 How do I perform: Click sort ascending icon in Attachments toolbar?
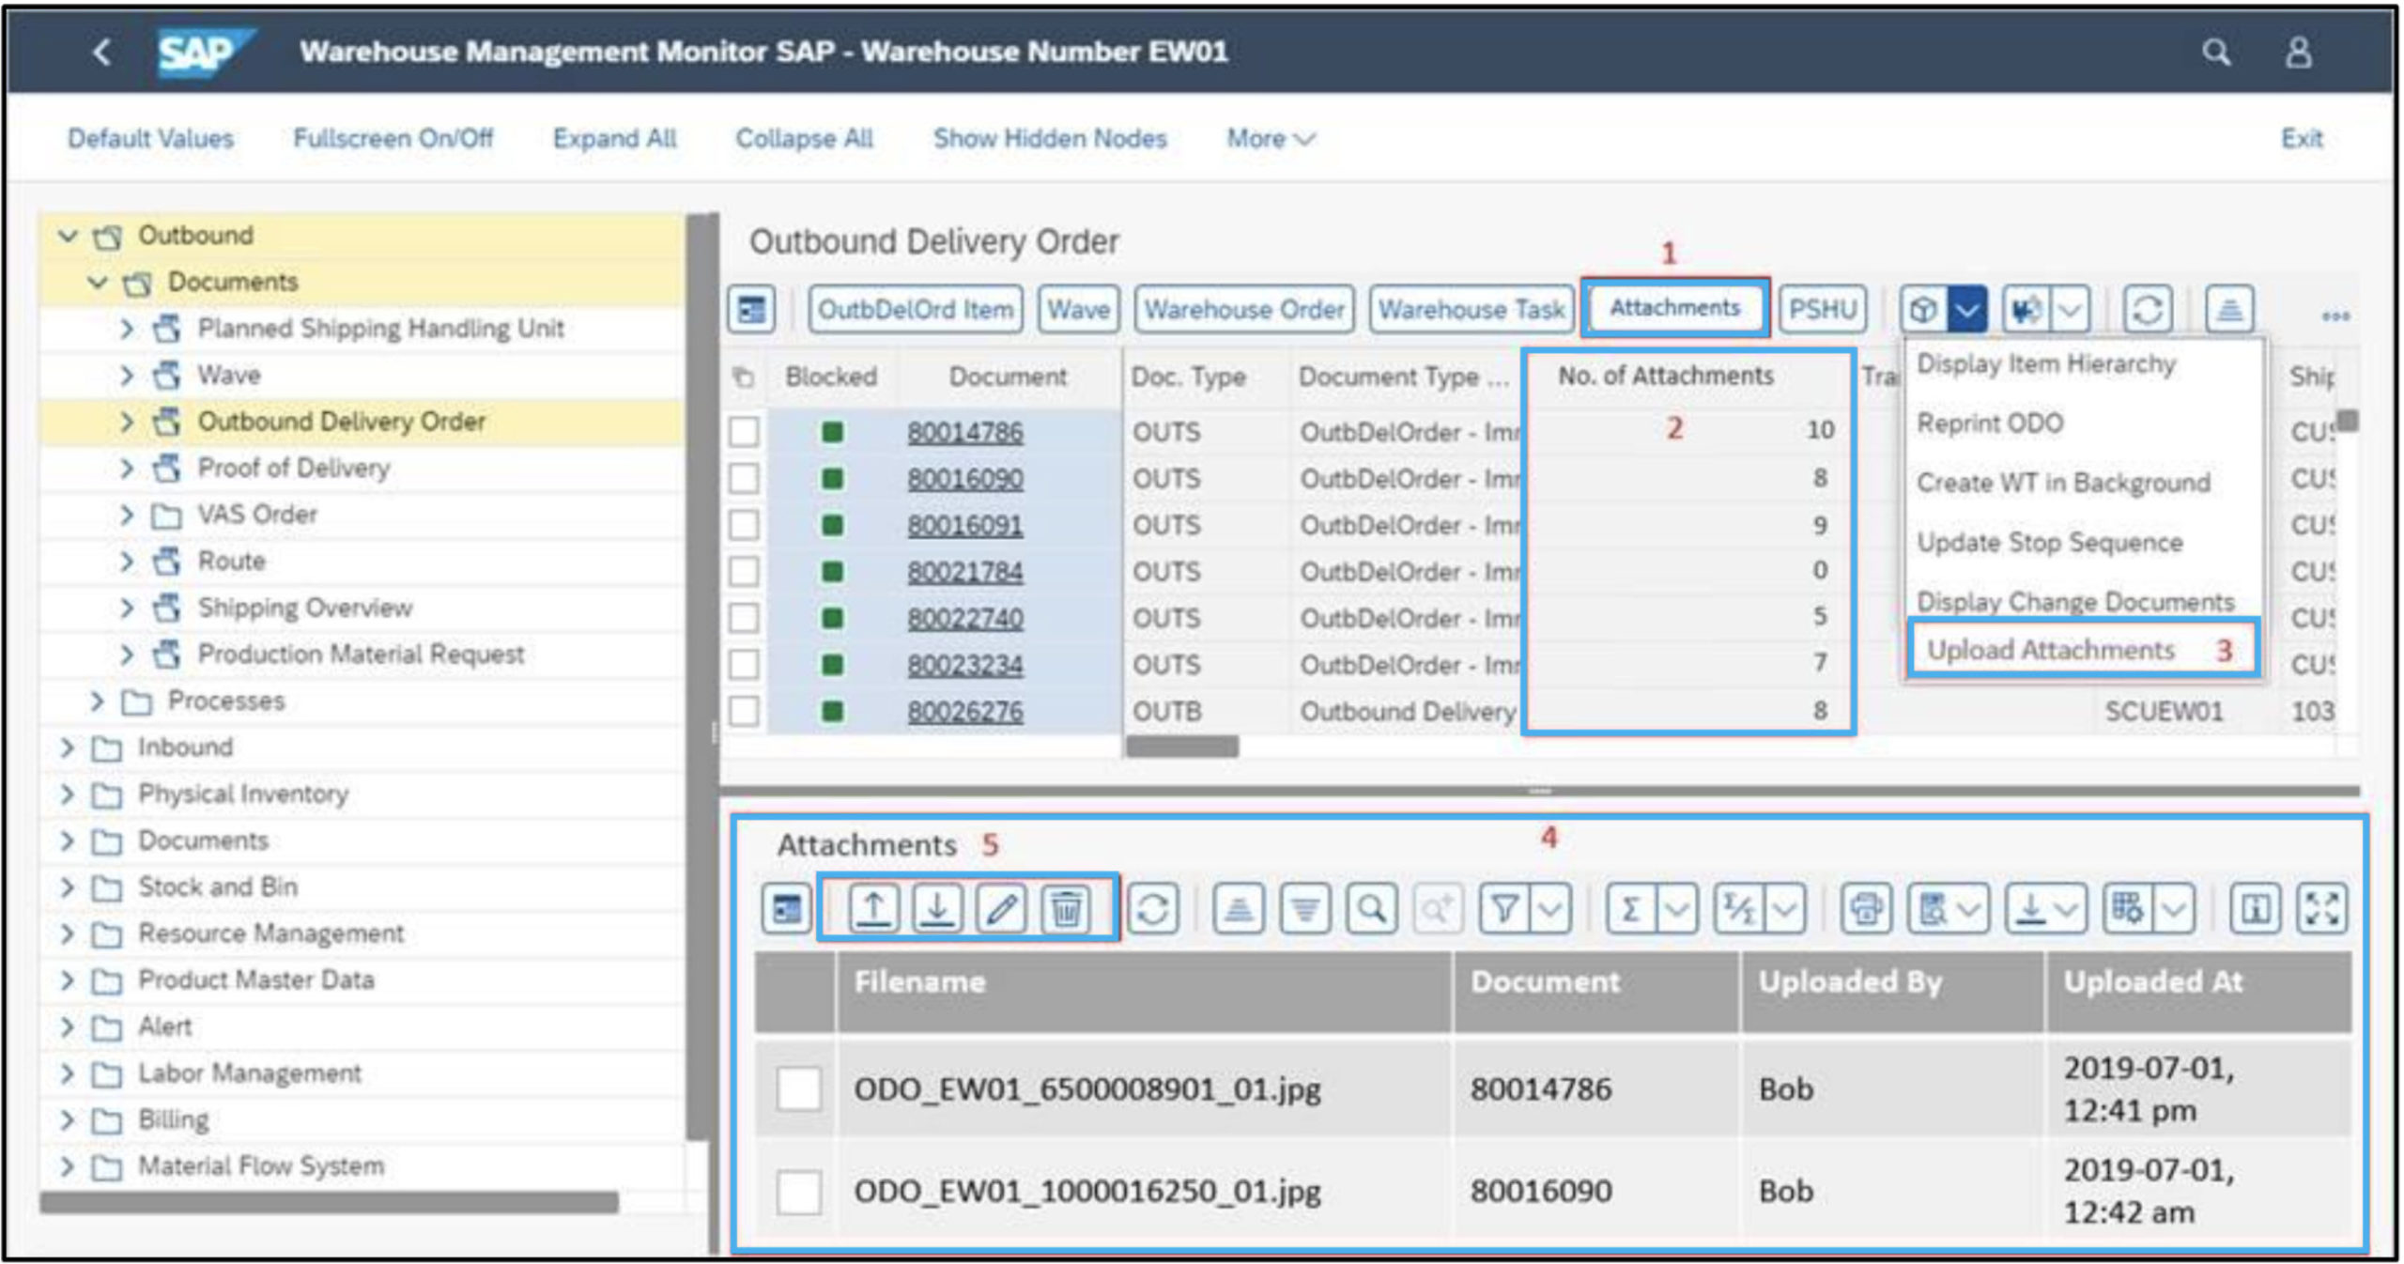(1239, 908)
